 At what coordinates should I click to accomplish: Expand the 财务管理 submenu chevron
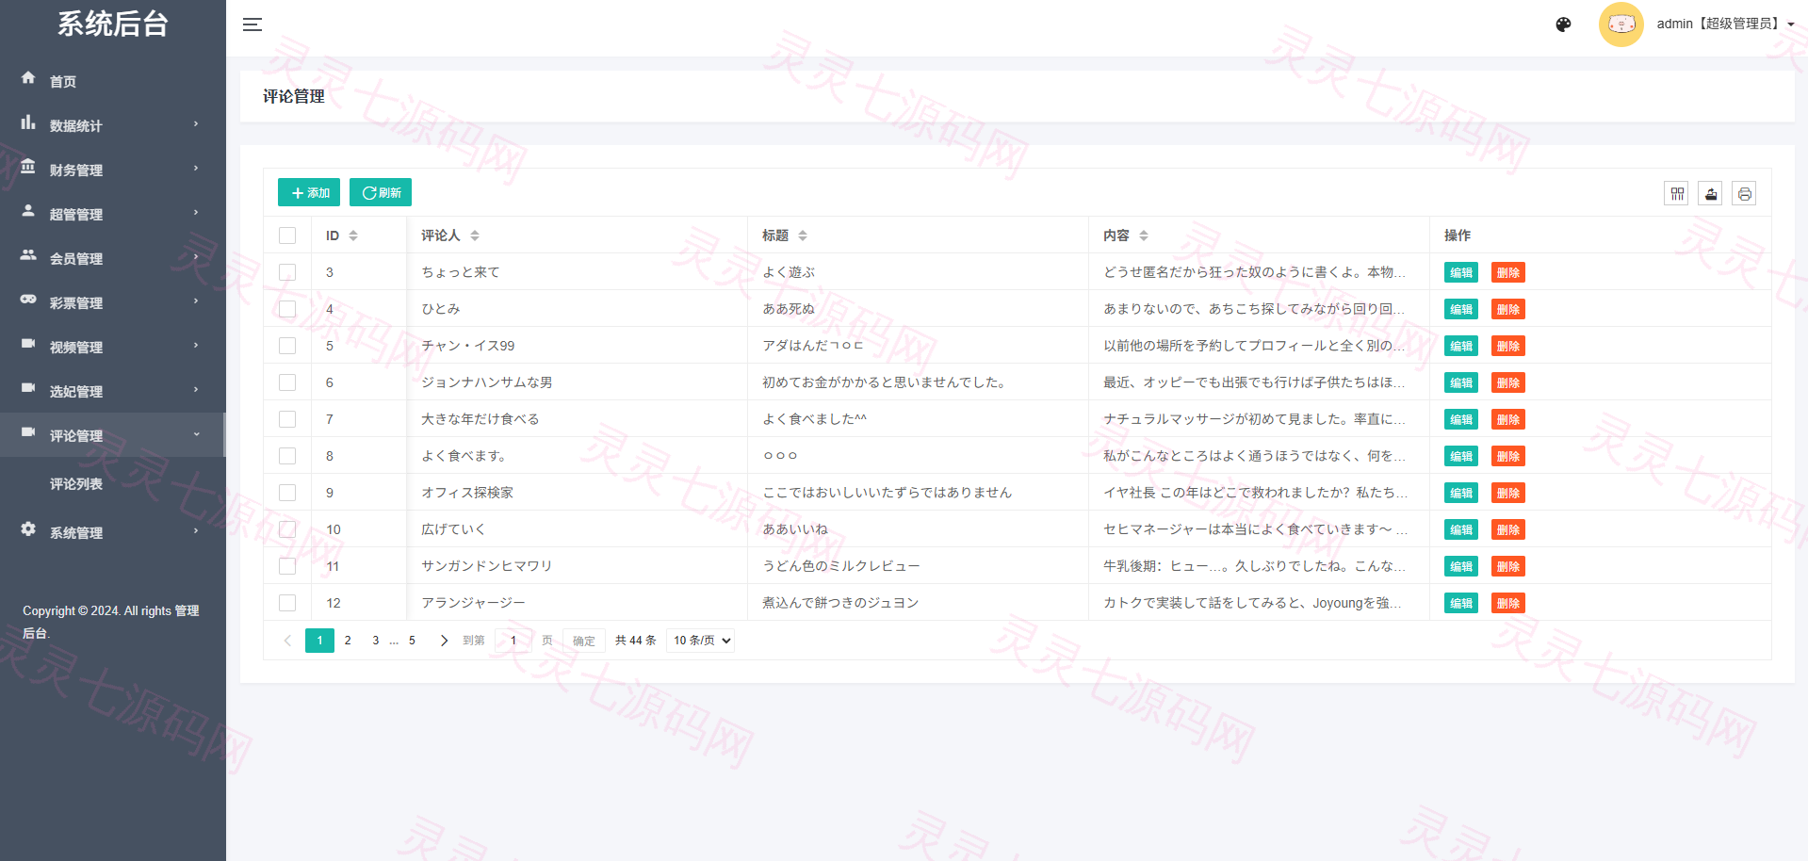pos(196,169)
